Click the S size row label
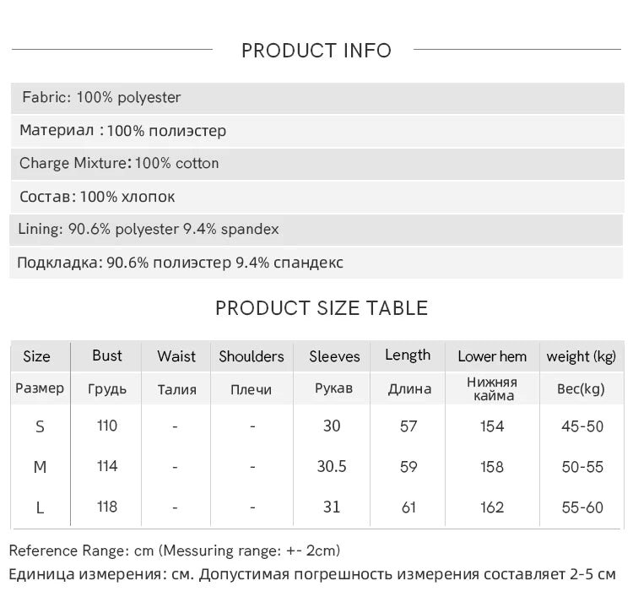This screenshot has width=633, height=613. click(40, 427)
